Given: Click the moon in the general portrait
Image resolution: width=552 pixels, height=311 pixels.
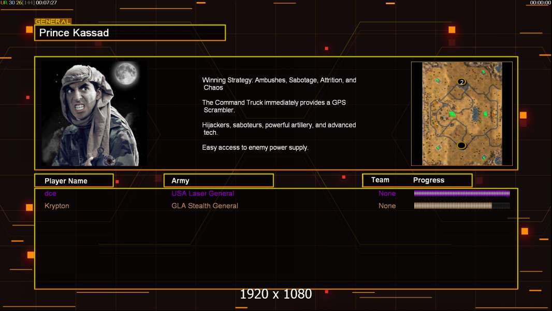Looking at the screenshot, I should (125, 73).
